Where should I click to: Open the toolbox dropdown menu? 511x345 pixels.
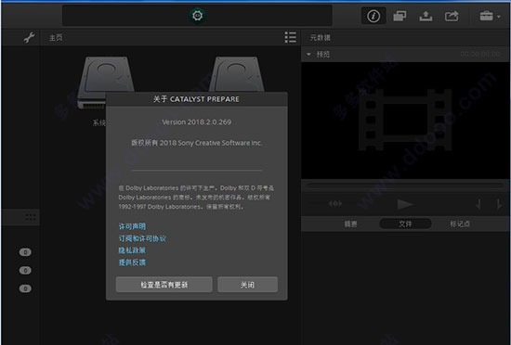[490, 16]
